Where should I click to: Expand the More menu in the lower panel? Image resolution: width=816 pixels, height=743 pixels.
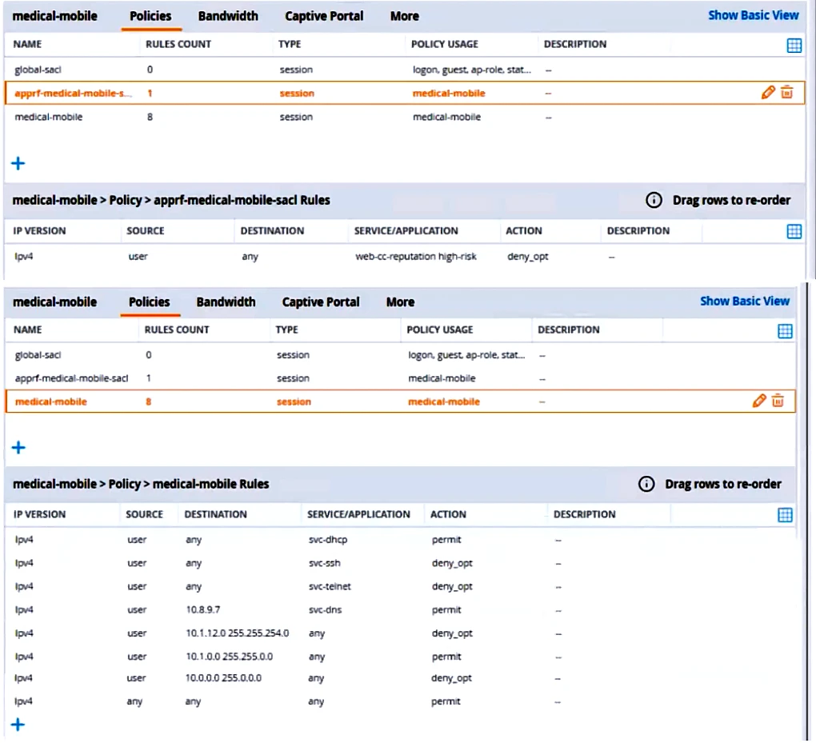[x=400, y=302]
